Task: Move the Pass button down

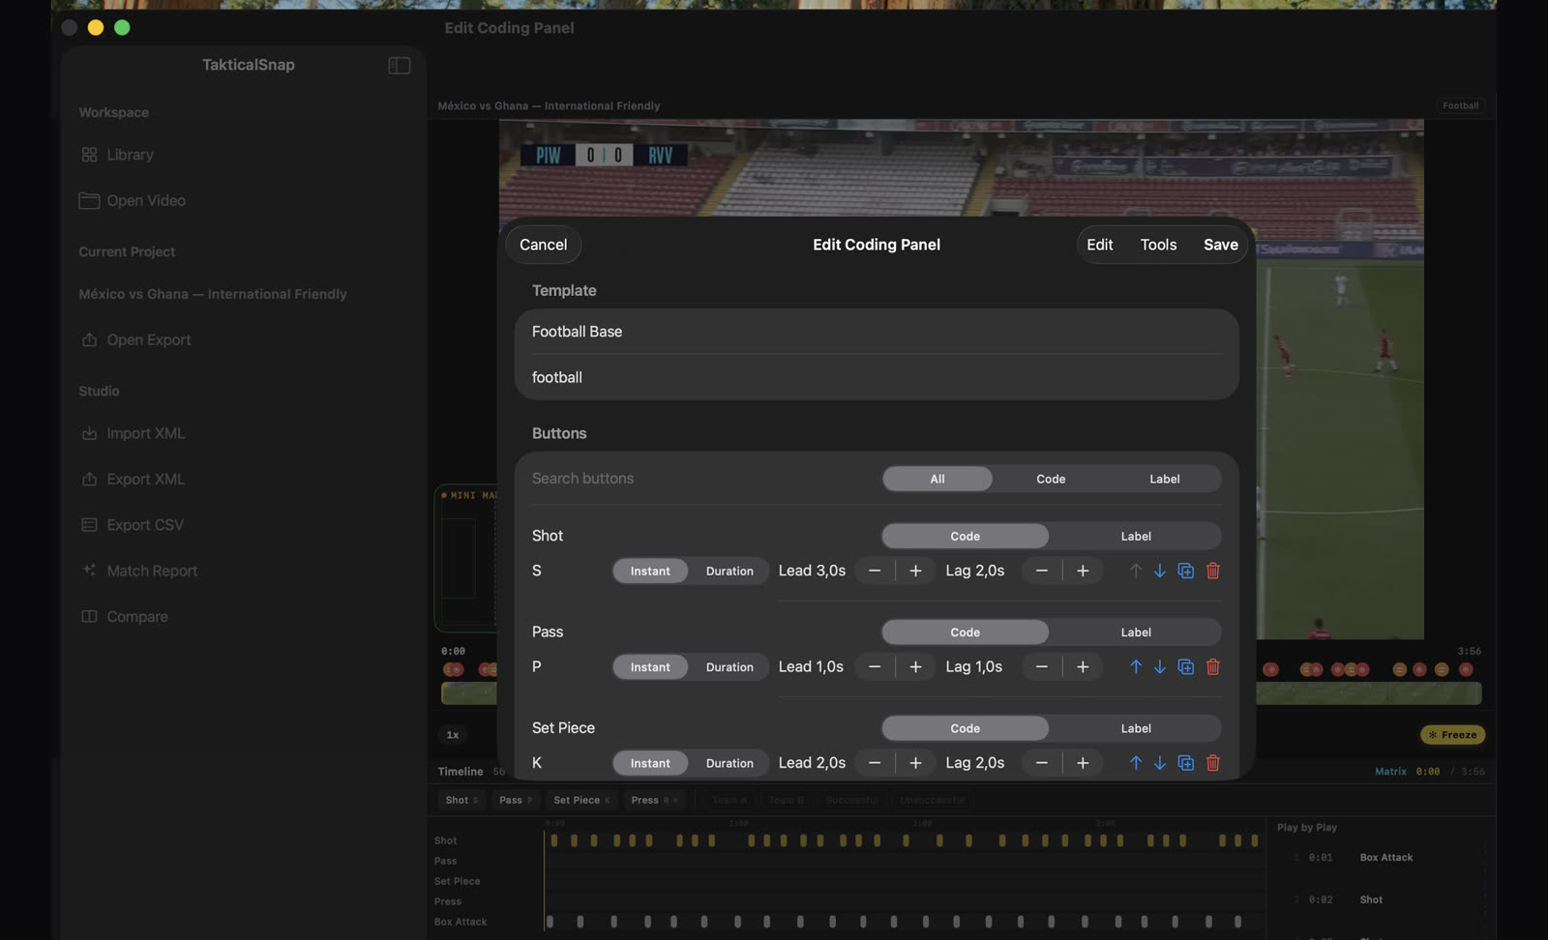Action: click(x=1159, y=666)
